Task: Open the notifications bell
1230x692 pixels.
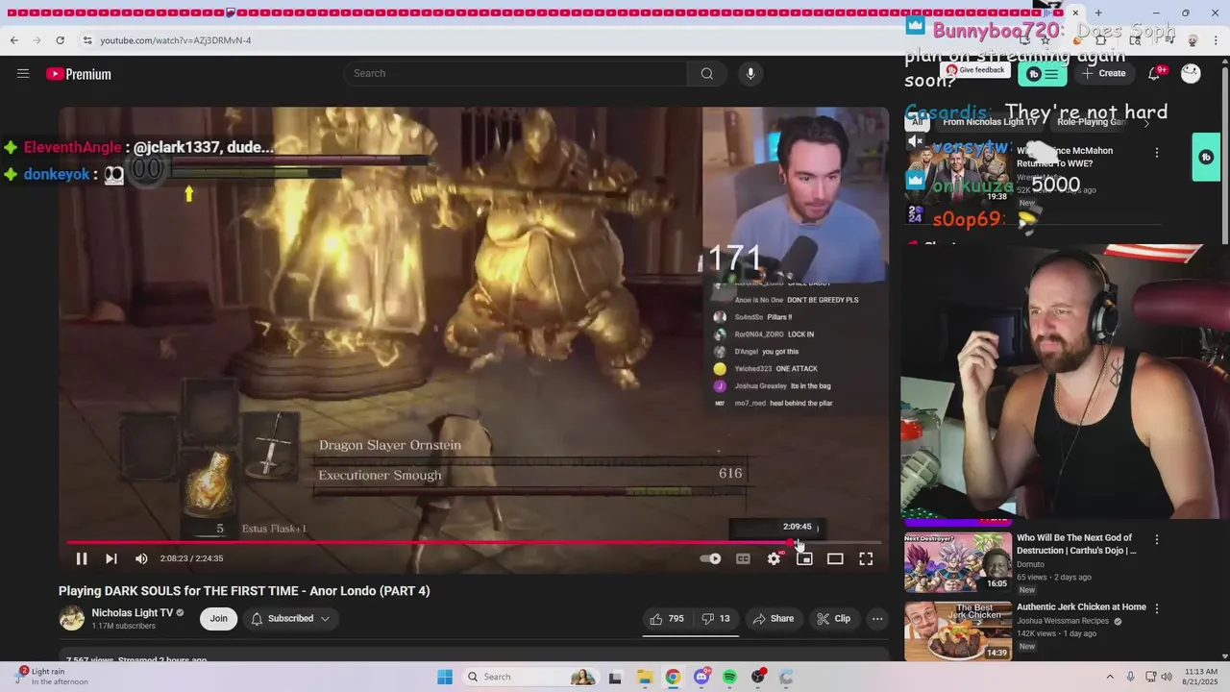Action: 1155,74
